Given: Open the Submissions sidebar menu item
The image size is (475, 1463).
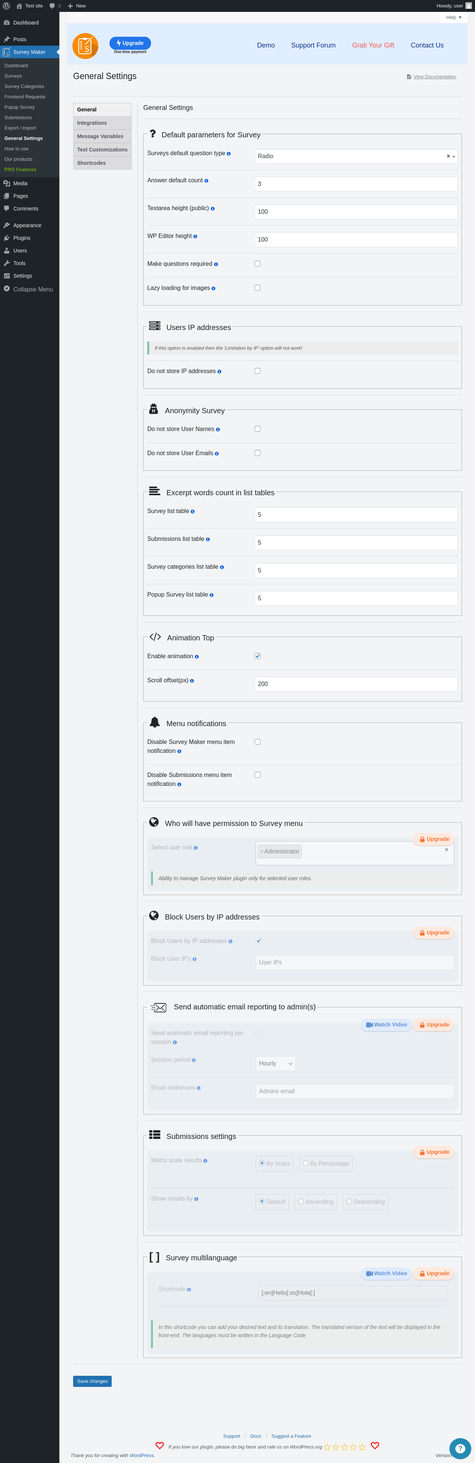Looking at the screenshot, I should pyautogui.click(x=18, y=118).
